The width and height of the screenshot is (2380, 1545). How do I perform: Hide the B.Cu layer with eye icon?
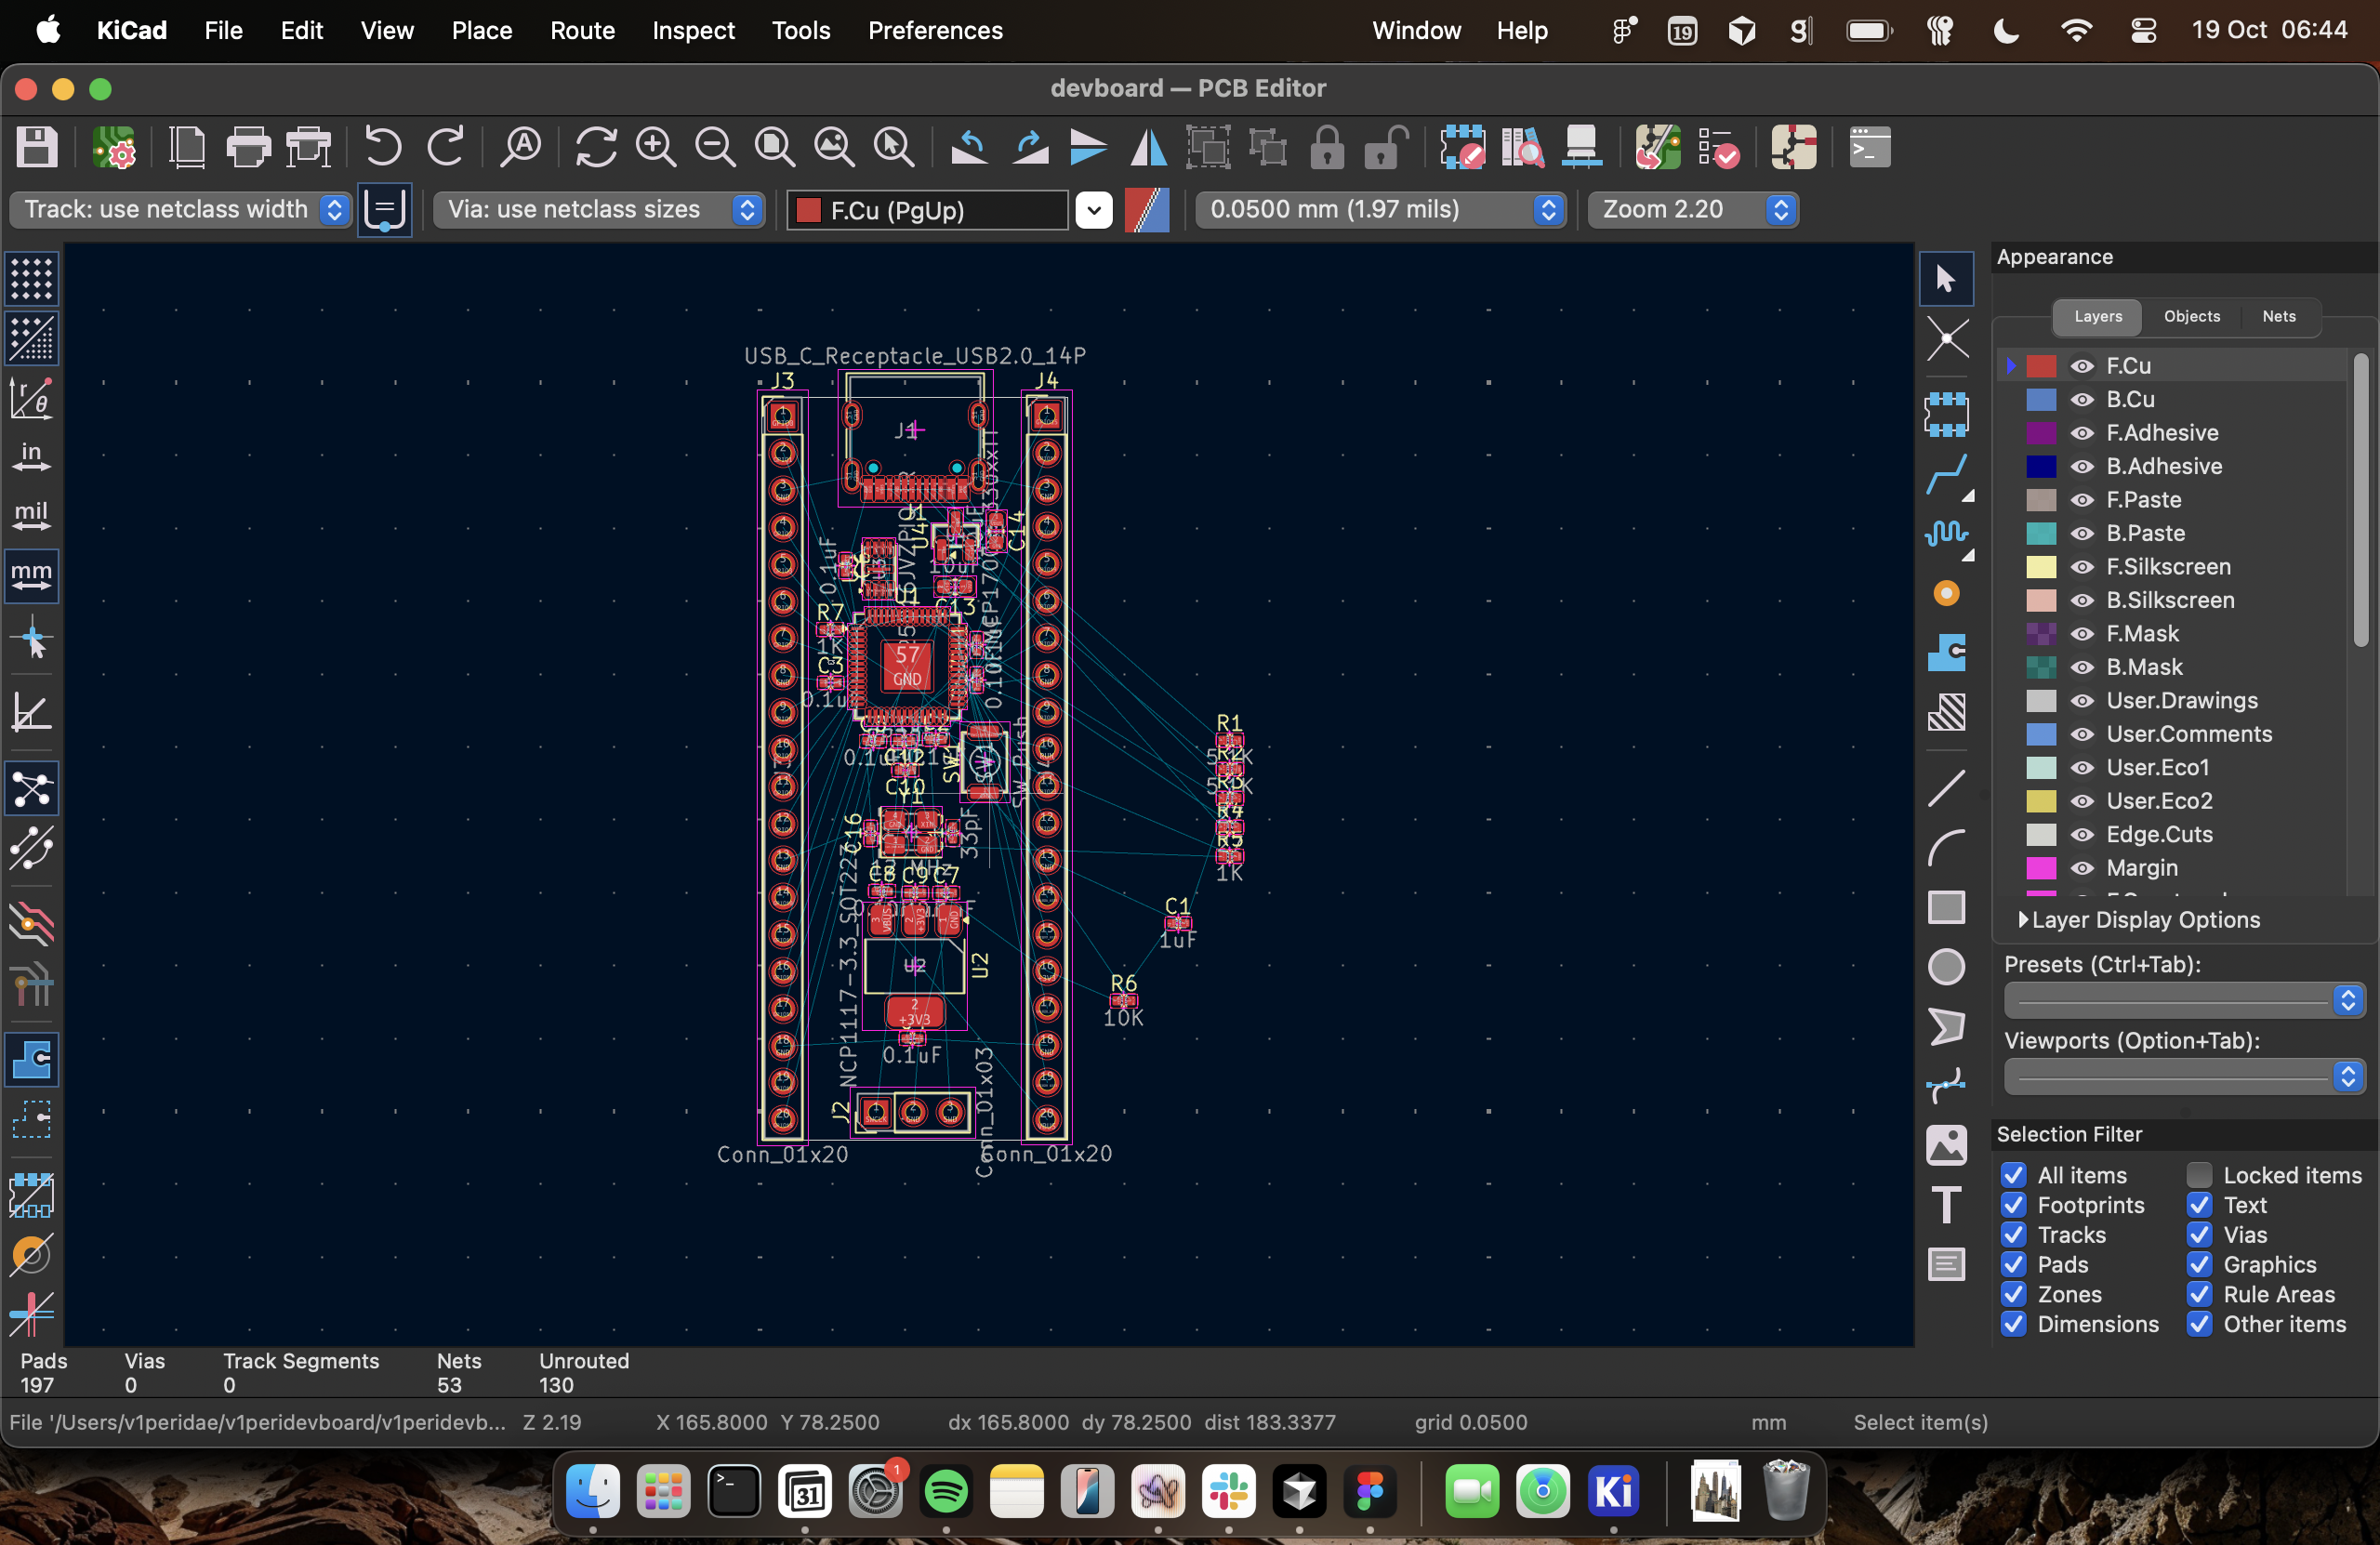[x=2082, y=400]
